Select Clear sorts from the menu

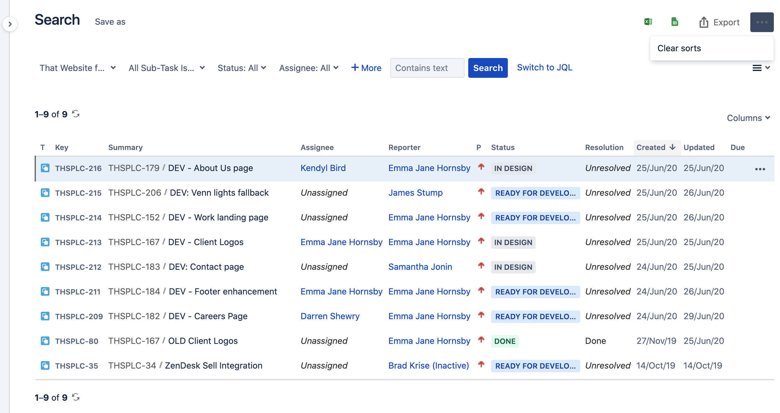(x=679, y=48)
